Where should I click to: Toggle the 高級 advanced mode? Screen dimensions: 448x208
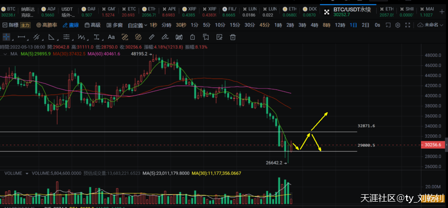coord(92,25)
